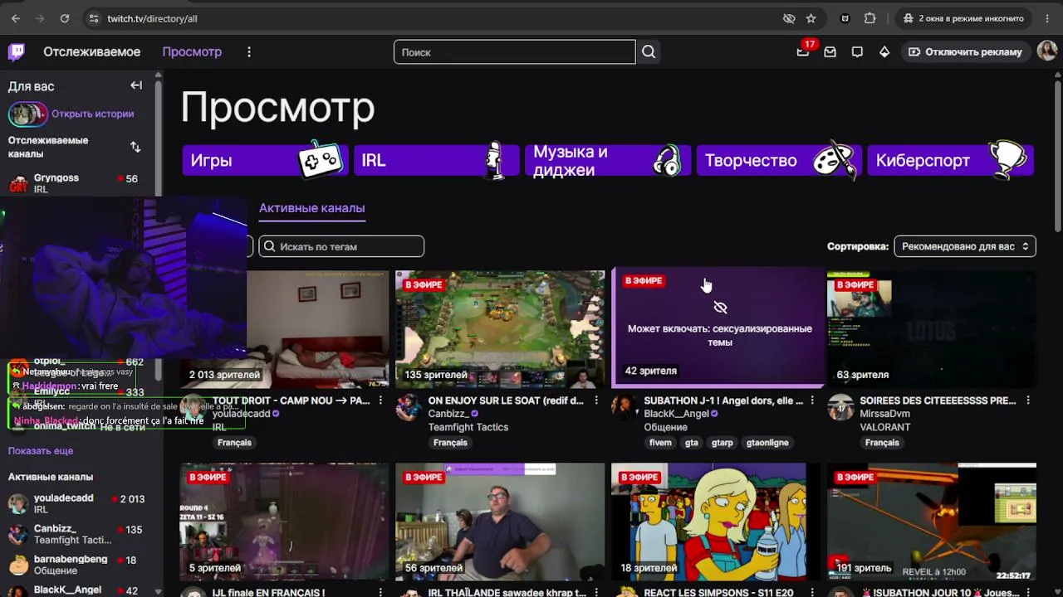Open the browser Extensions puzzle icon
Viewport: 1063px width, 597px height.
tap(870, 18)
